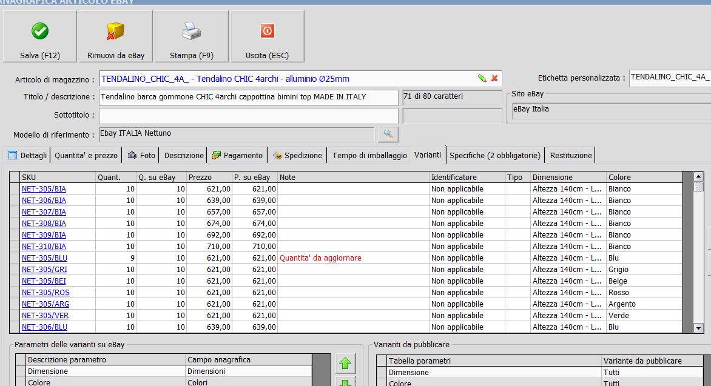Move the parameter up with the green arrow
The width and height of the screenshot is (711, 386).
coord(345,364)
